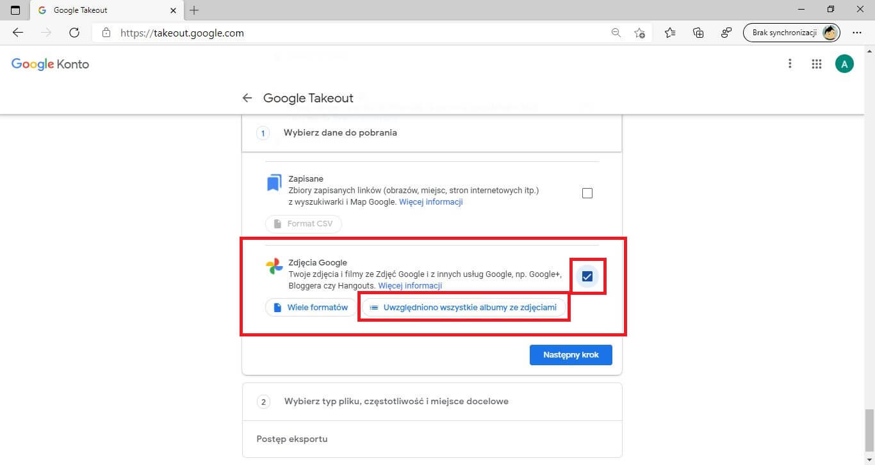
Task: Open Więcej informacji link under Zdjęcia Google
Action: [x=410, y=286]
